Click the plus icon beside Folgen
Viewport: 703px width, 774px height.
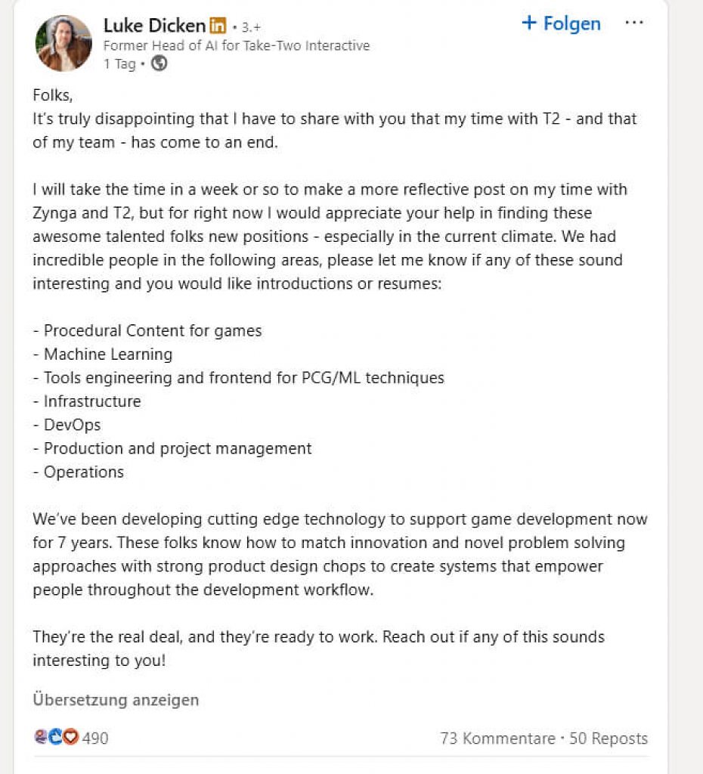(529, 23)
